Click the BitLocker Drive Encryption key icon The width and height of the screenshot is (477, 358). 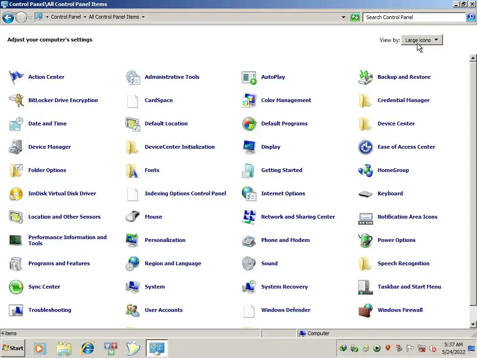(x=16, y=101)
